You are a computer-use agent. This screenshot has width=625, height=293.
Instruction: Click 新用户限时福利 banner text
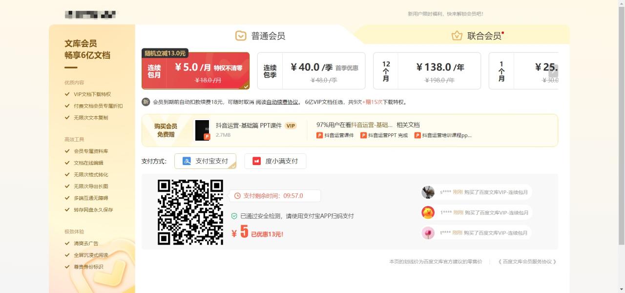[x=445, y=14]
